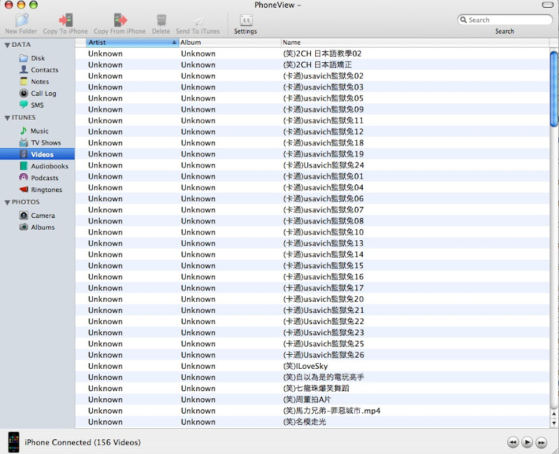Sort by the Artist column header
Screen dimensions: 559x454
(132, 43)
